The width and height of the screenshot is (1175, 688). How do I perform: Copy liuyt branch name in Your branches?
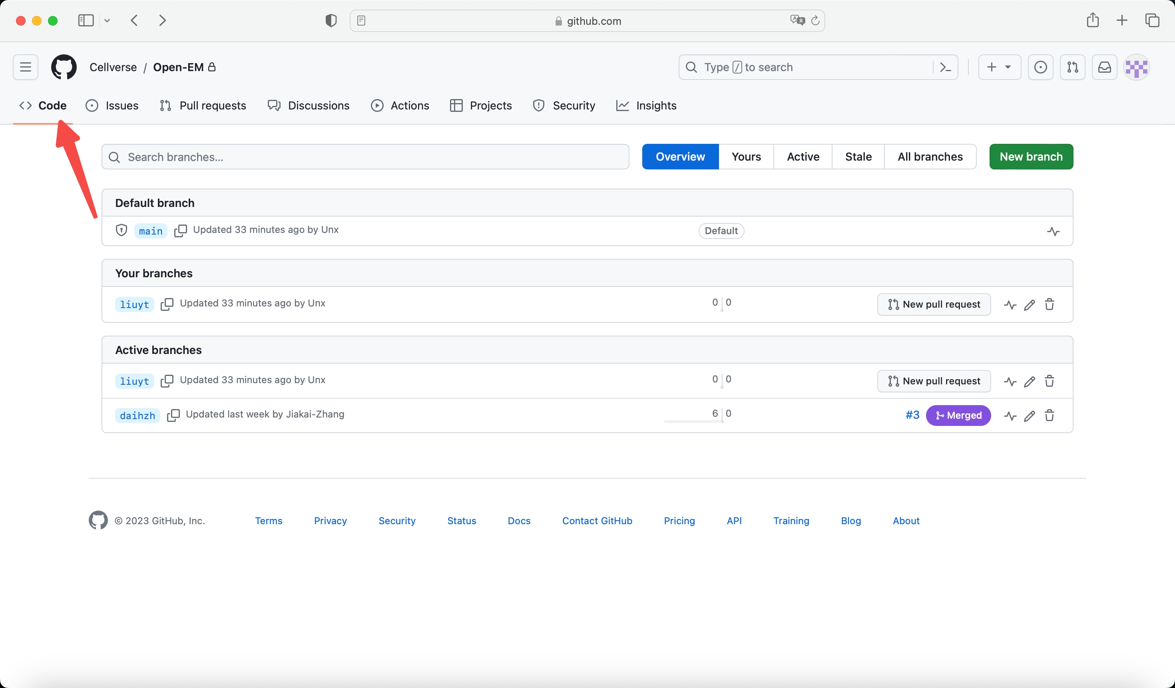pos(167,304)
